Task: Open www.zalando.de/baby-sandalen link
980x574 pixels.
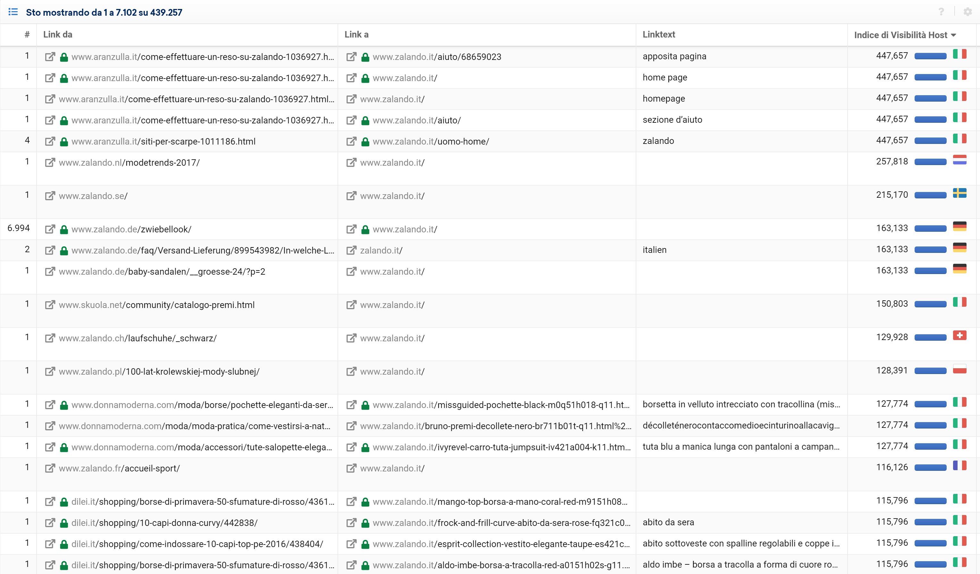Action: click(x=162, y=271)
